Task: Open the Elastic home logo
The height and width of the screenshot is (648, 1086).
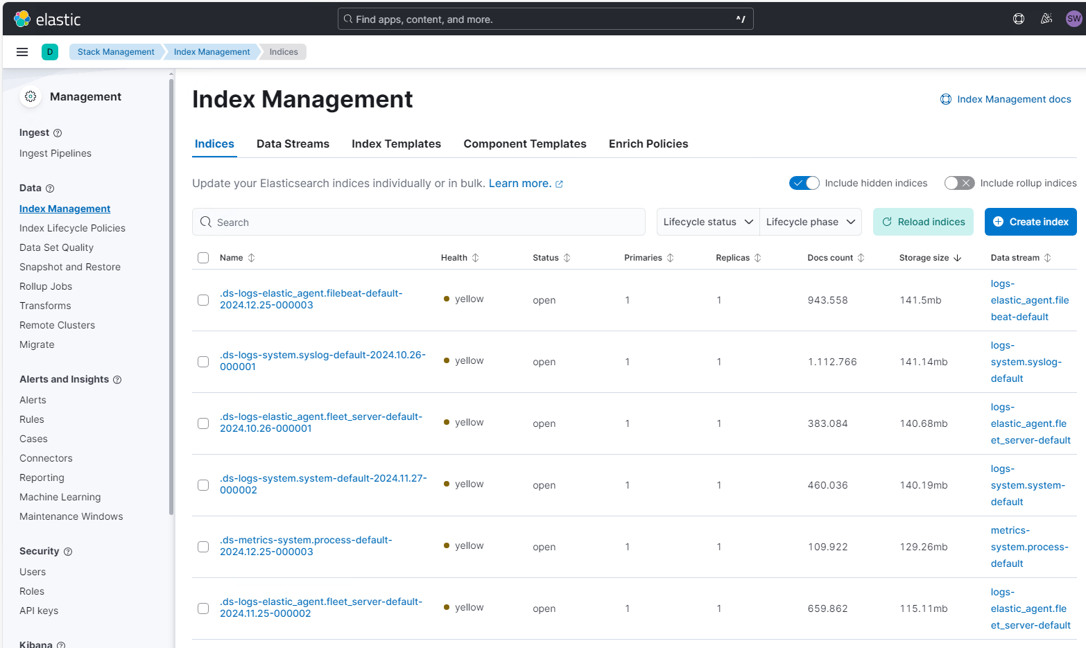Action: point(47,19)
